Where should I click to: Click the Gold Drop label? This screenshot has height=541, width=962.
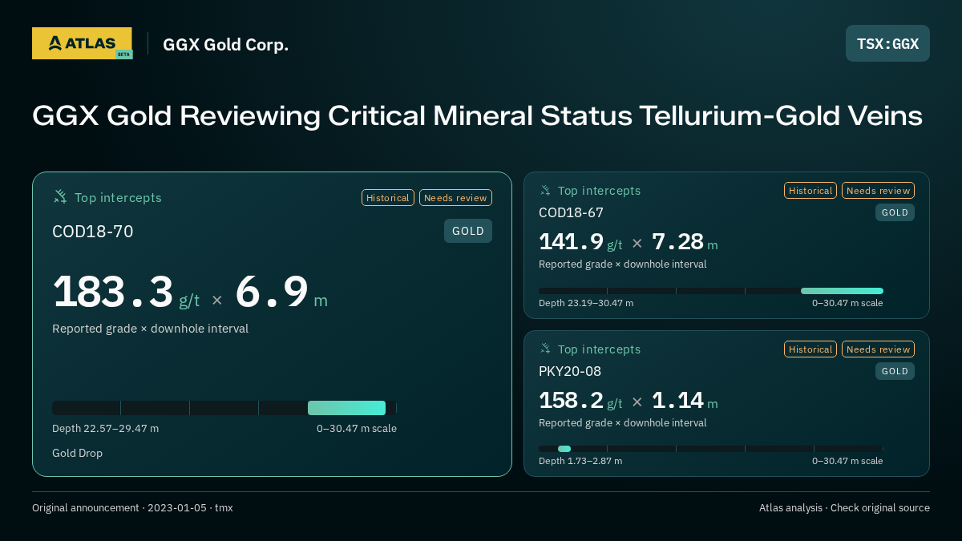[78, 453]
